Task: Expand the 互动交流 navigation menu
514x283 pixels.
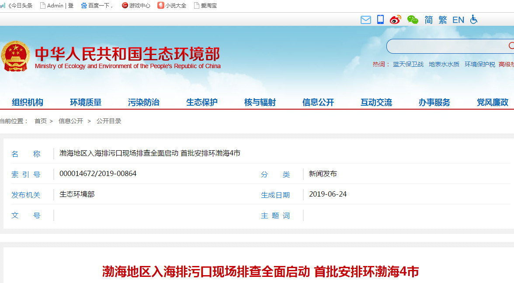Action: click(x=376, y=102)
